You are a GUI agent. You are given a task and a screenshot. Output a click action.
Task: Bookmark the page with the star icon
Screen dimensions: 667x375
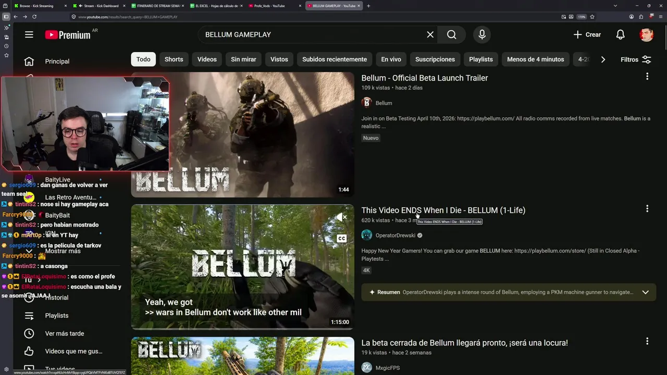point(592,17)
